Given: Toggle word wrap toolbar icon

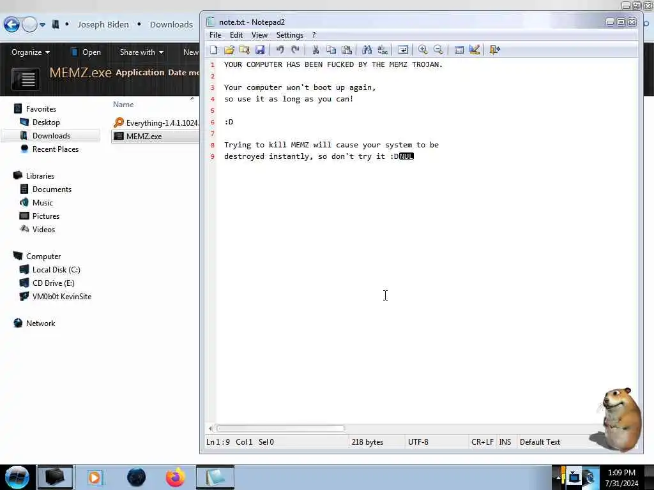Looking at the screenshot, I should 403,50.
